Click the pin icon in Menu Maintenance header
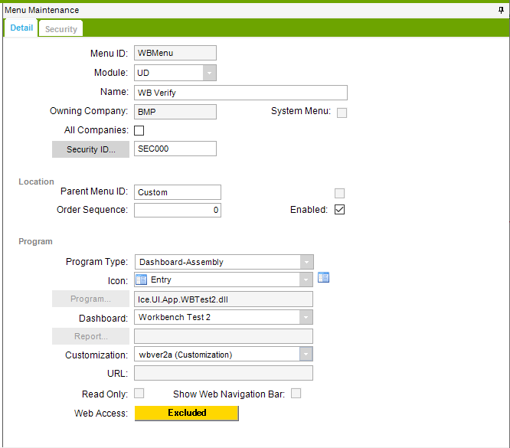510x448 pixels. 501,10
